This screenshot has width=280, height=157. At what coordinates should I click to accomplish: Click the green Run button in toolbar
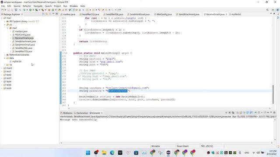pyautogui.click(x=30, y=10)
